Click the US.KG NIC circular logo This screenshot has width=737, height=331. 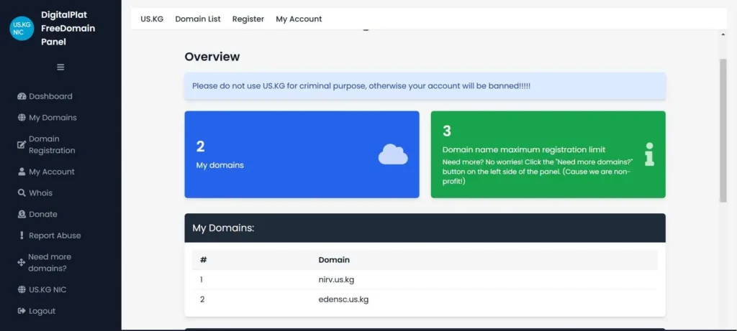[22, 29]
